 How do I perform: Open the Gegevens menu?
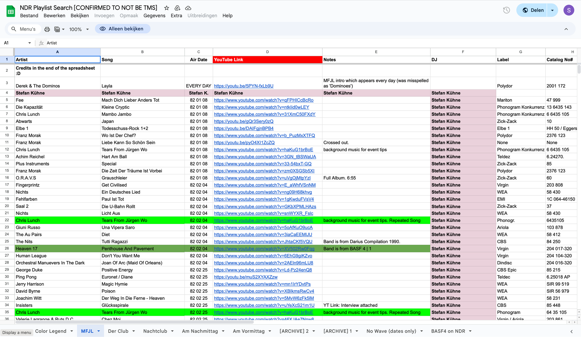click(x=154, y=16)
